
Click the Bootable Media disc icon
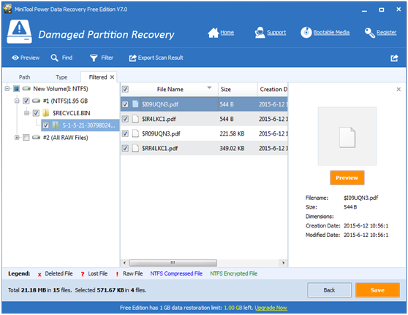pos(306,33)
